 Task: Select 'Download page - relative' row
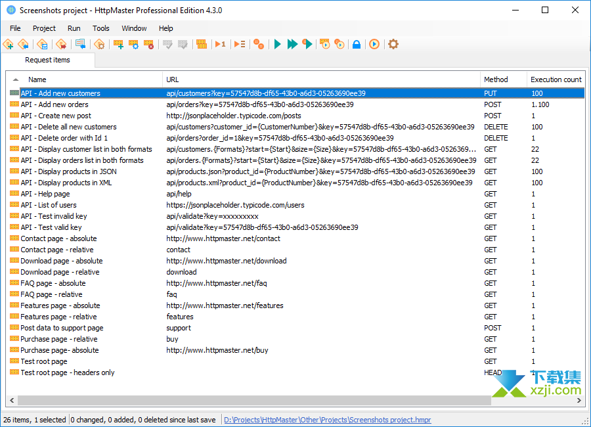coord(297,272)
